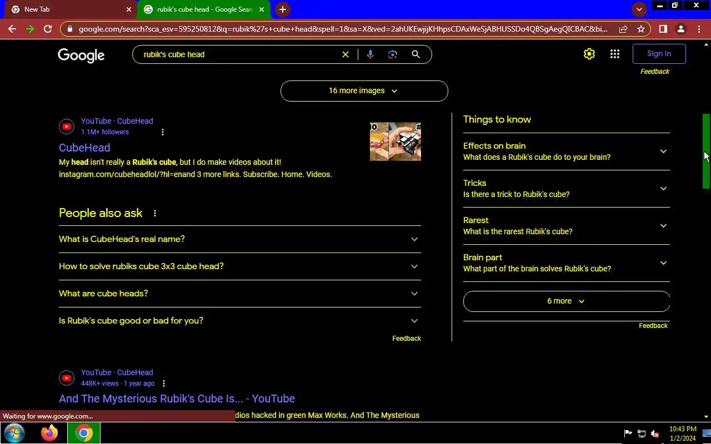The height and width of the screenshot is (444, 711).
Task: Launch Firefox from the taskbar
Action: tap(49, 433)
